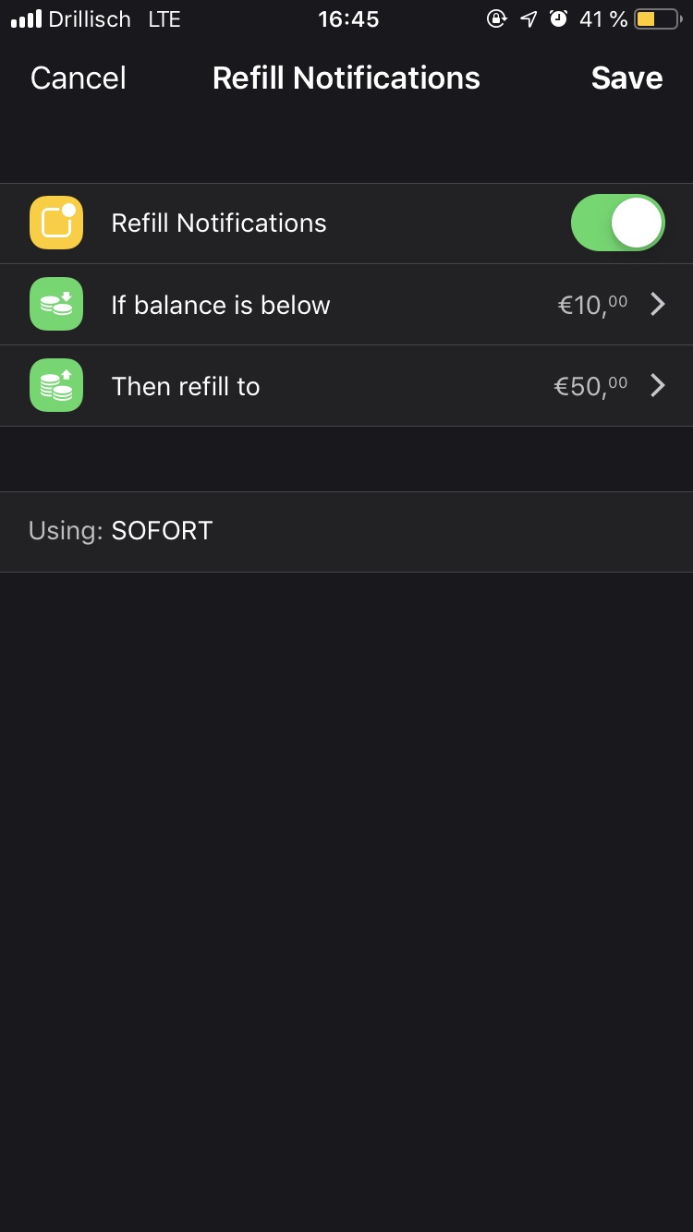Tap the yellow Refill Notifications icon
693x1232 pixels.
[56, 223]
